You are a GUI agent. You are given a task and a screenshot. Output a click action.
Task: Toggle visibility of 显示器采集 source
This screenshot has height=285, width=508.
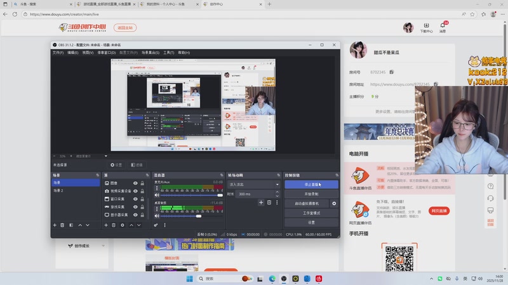tap(135, 215)
